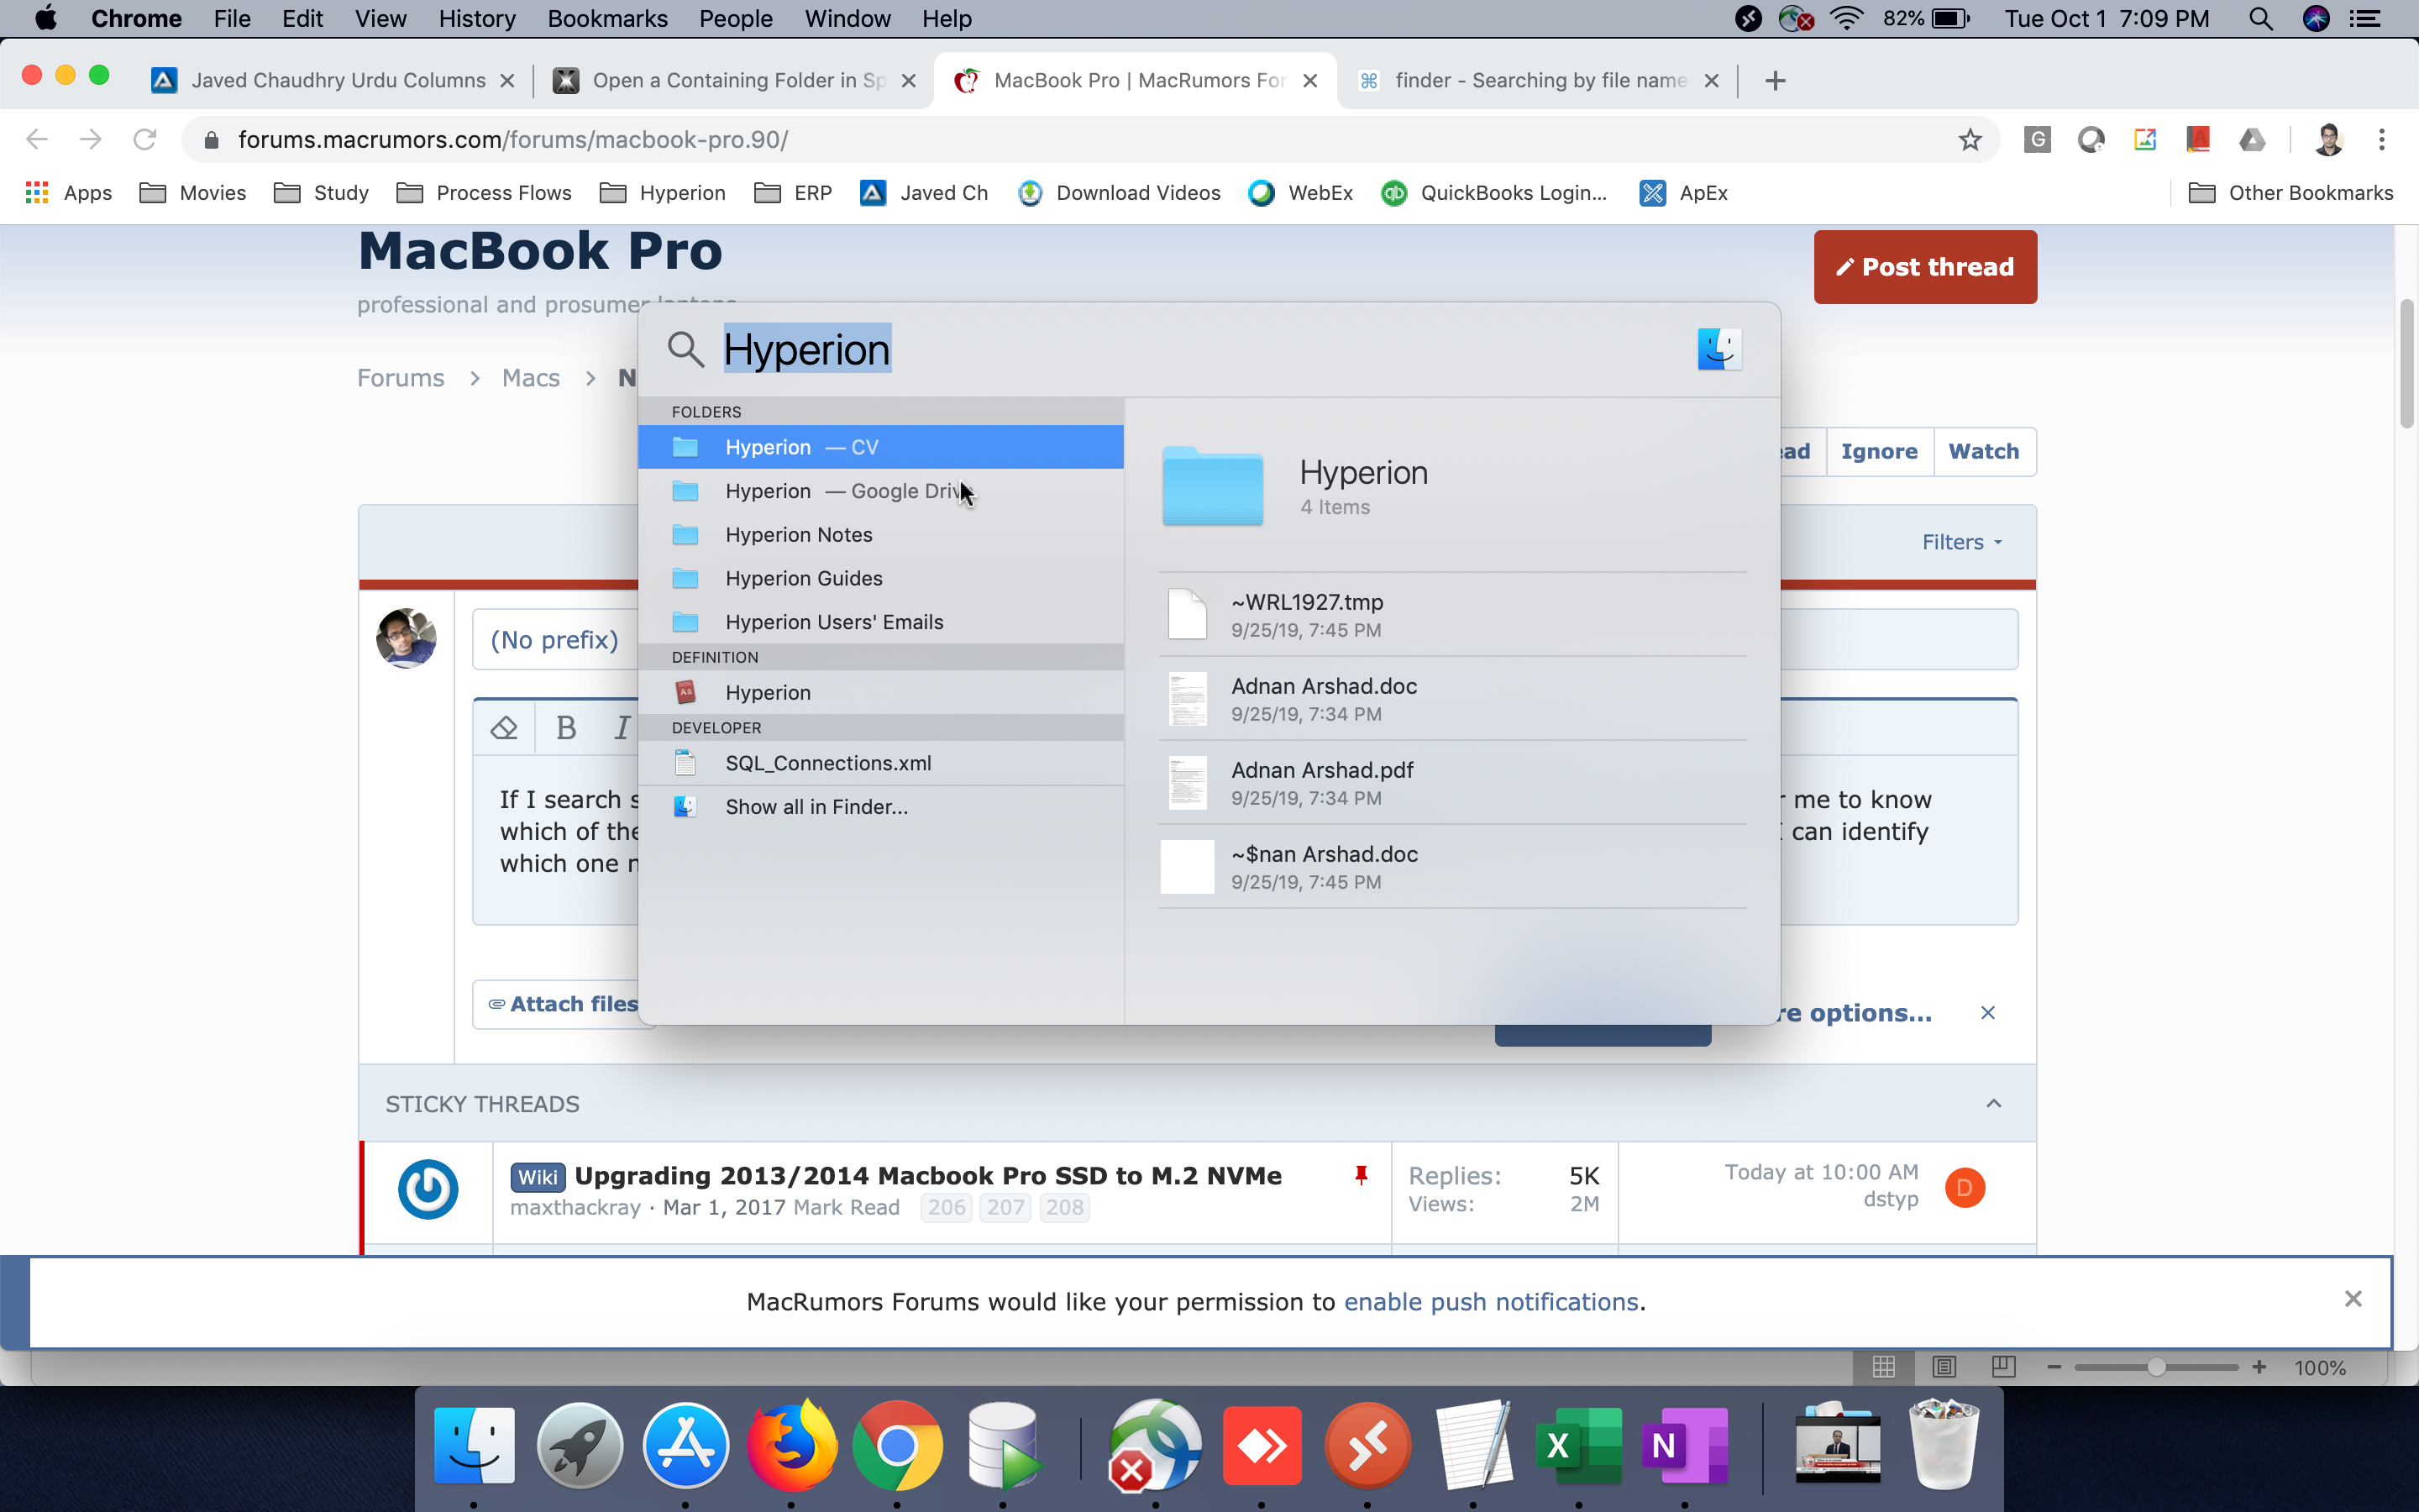Open Chrome three-dot menu
The width and height of the screenshot is (2419, 1512).
coord(2382,139)
